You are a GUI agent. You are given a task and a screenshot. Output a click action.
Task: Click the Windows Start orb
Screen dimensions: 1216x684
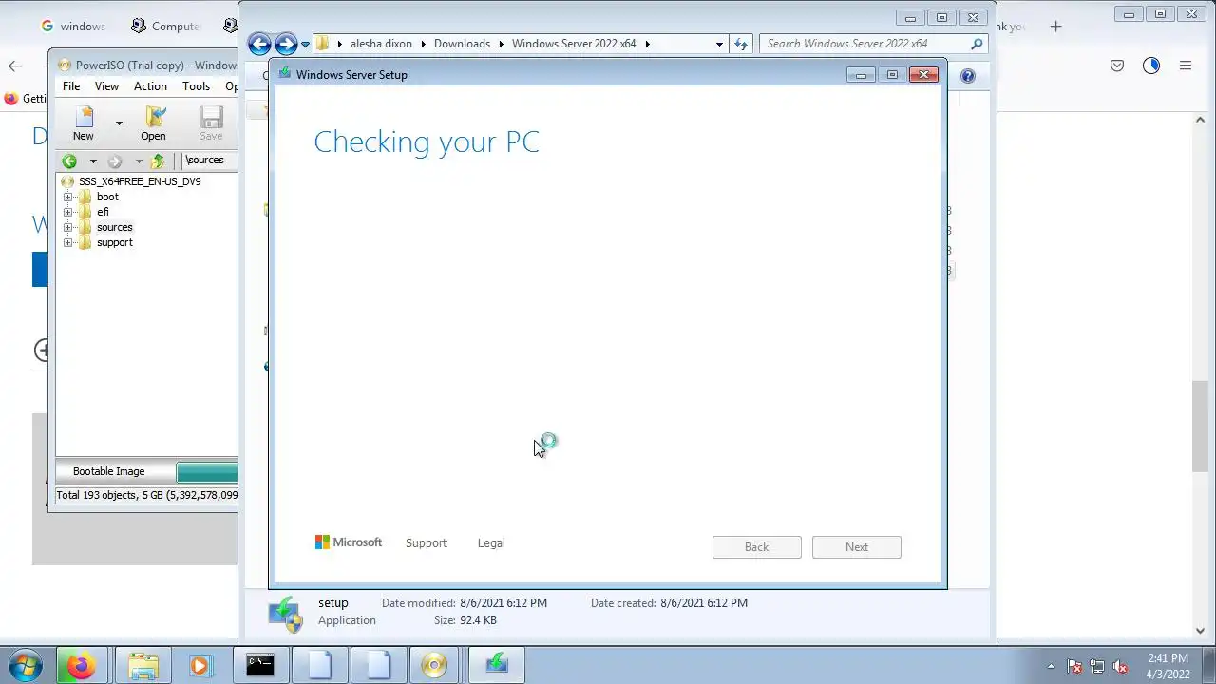click(25, 665)
